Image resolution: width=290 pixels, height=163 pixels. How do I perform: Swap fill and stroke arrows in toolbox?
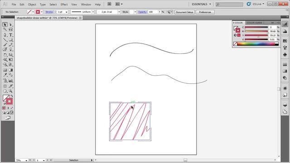[12, 96]
